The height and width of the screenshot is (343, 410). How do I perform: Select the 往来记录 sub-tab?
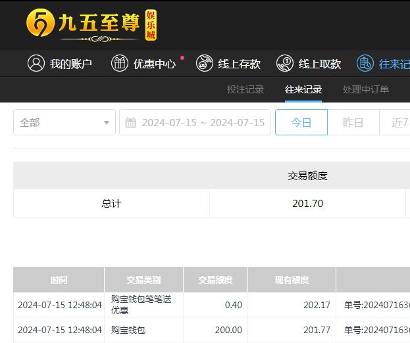point(303,89)
